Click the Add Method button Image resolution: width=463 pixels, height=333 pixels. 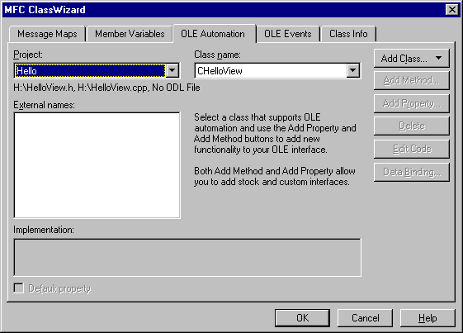pos(412,80)
